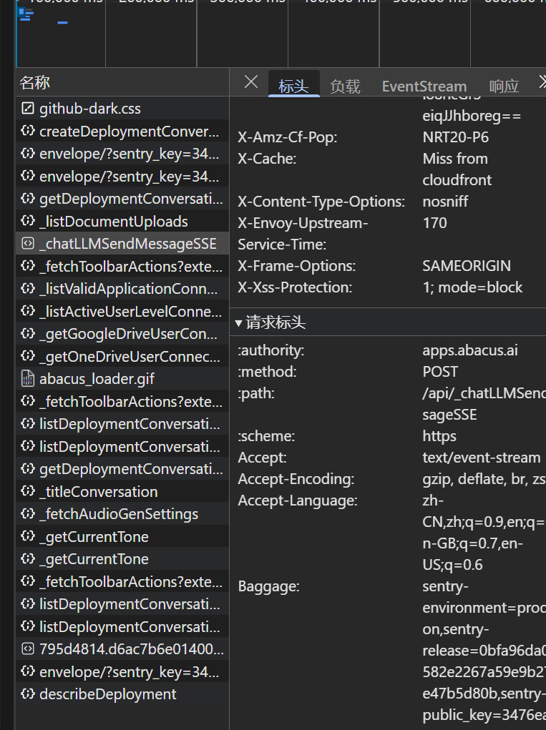Open the EventStream tab

click(424, 87)
